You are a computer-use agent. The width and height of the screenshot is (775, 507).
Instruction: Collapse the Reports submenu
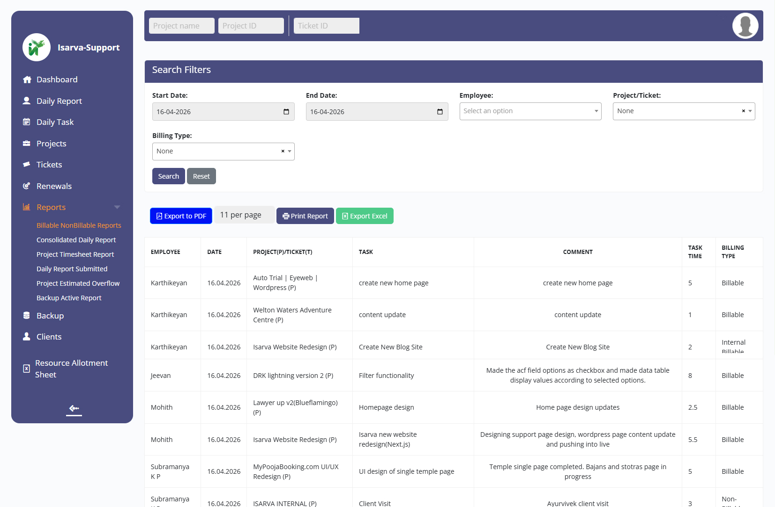point(117,207)
